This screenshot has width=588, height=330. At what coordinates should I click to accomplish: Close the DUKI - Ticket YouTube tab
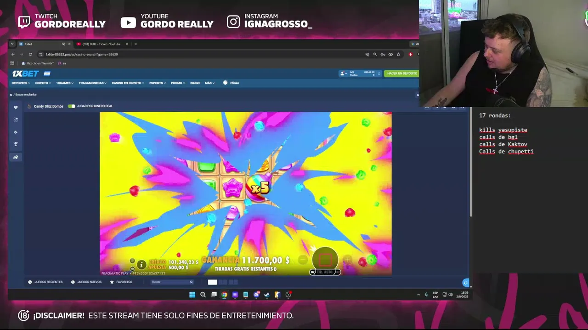point(127,44)
